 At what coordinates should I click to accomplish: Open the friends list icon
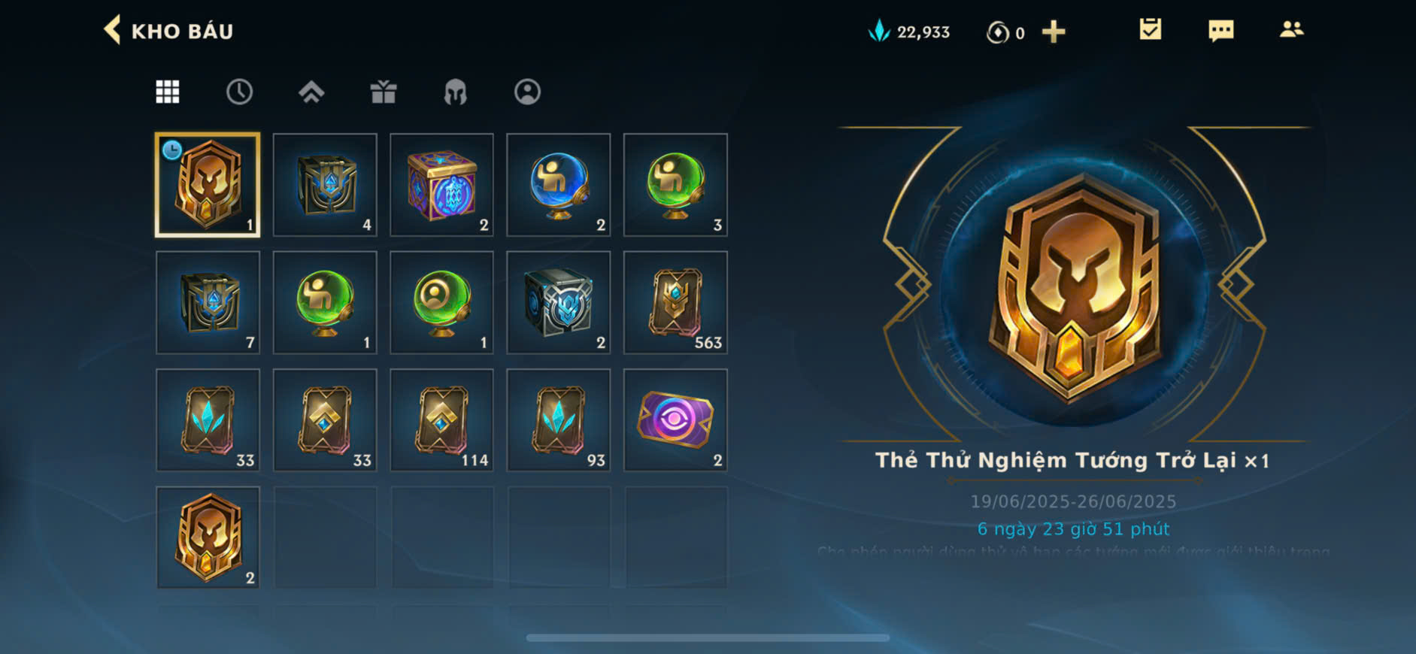(x=1291, y=30)
